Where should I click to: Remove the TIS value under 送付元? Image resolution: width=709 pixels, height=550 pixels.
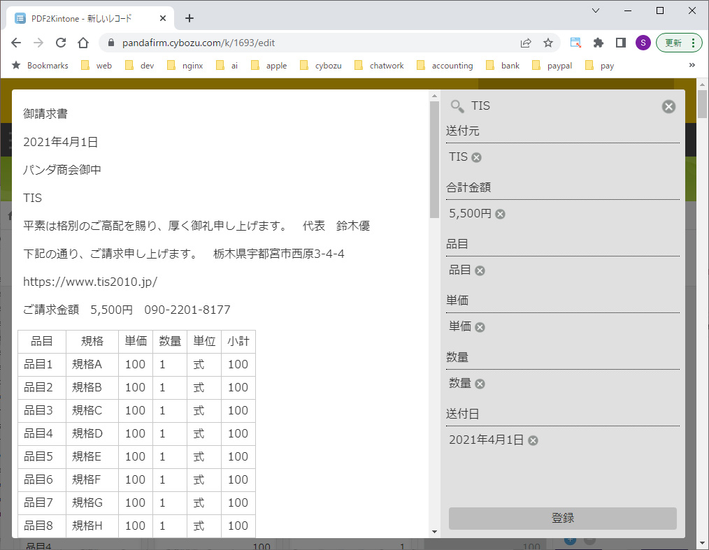click(x=477, y=157)
